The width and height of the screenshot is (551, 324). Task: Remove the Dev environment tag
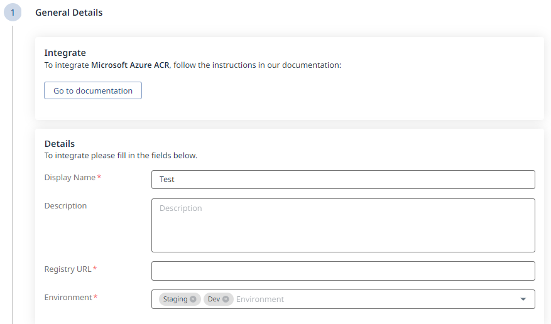[x=226, y=300]
